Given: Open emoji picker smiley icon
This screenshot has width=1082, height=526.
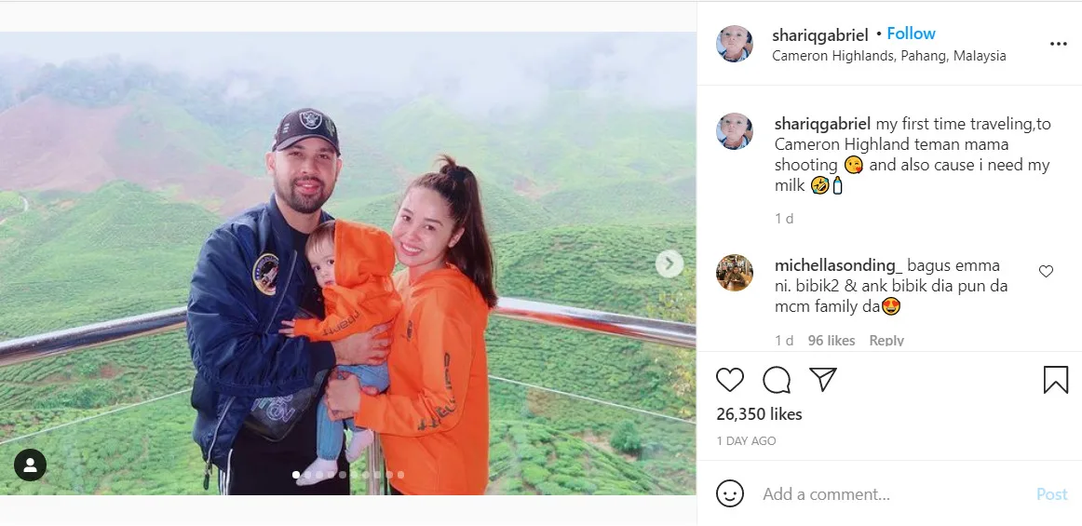Looking at the screenshot, I should coord(730,493).
